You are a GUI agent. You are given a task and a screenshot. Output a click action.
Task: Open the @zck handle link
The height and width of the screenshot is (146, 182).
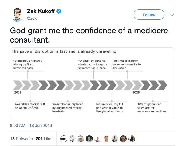tap(32, 18)
